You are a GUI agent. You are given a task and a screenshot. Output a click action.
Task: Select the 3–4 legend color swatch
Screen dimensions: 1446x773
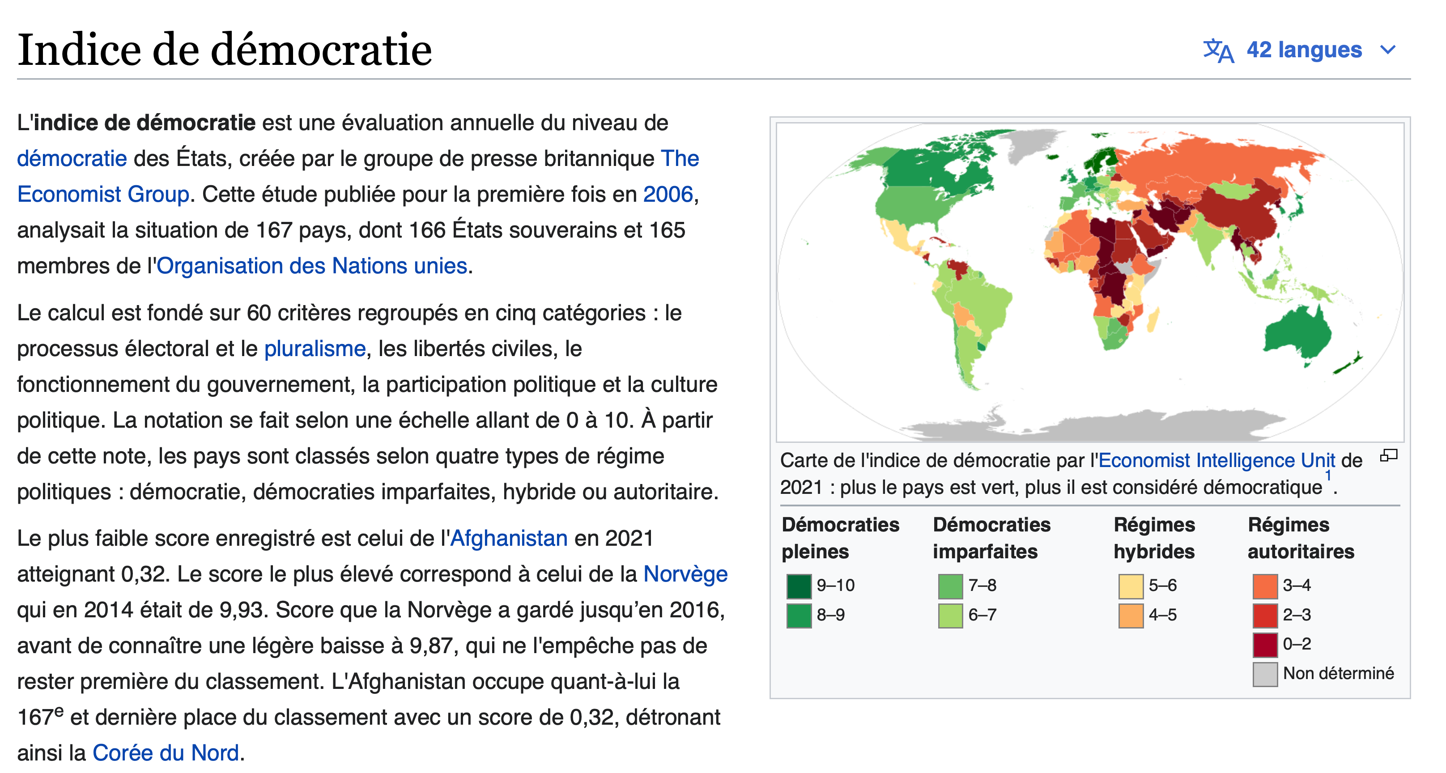1265,586
